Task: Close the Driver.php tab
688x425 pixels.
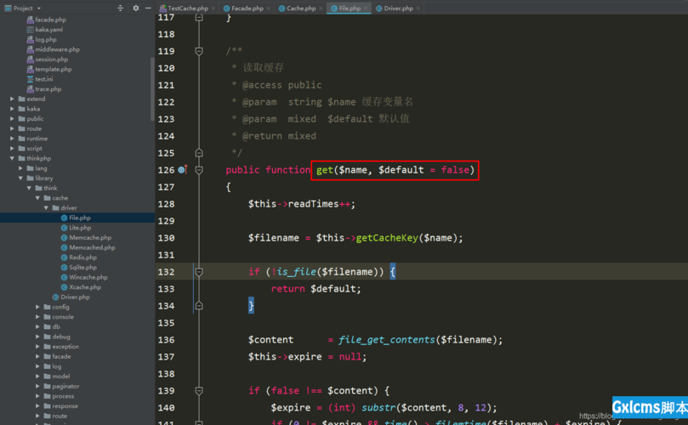Action: pyautogui.click(x=418, y=8)
